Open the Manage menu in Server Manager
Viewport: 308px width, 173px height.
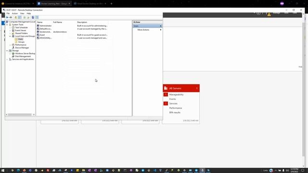pyautogui.click(x=276, y=13)
